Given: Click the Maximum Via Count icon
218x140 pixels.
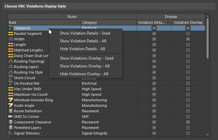Looking at the screenshot, I should click(10, 95).
